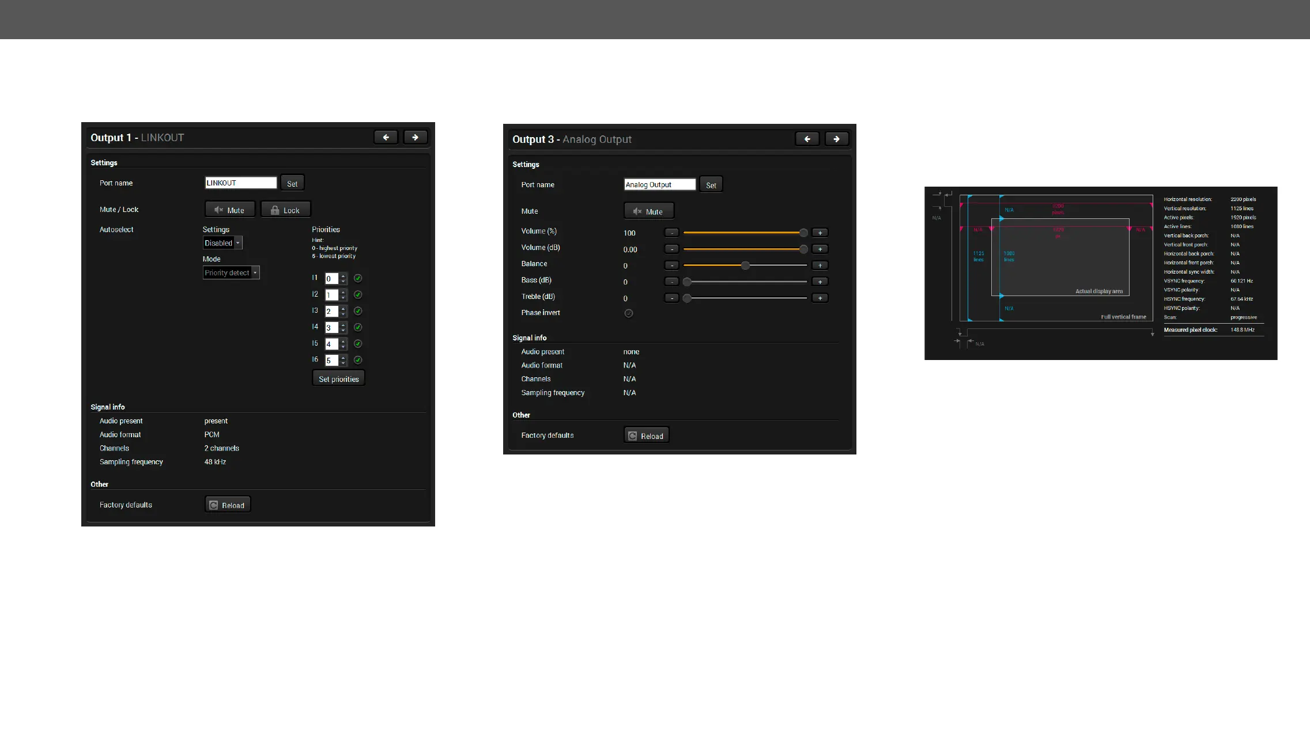
Task: Click LINKOUT port name field
Action: click(241, 183)
